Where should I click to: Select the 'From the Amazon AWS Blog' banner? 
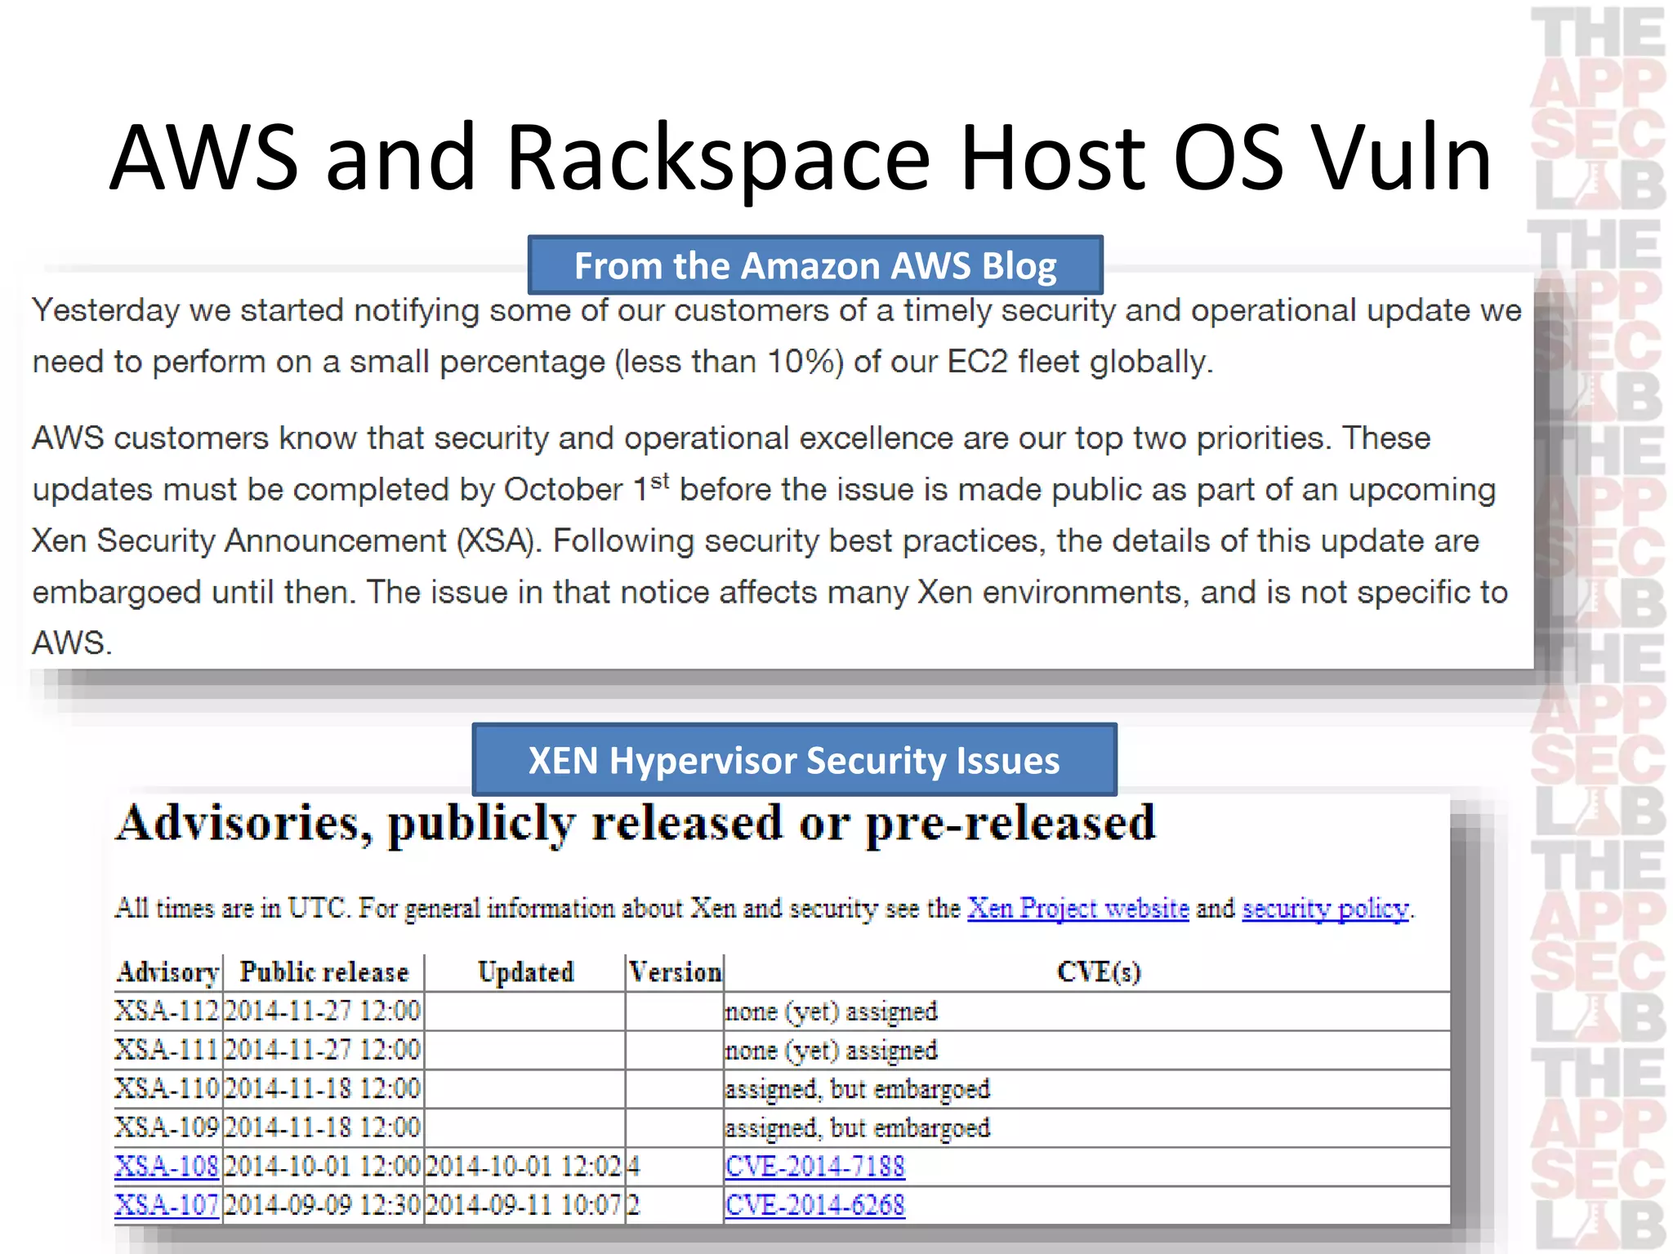pyautogui.click(x=815, y=265)
